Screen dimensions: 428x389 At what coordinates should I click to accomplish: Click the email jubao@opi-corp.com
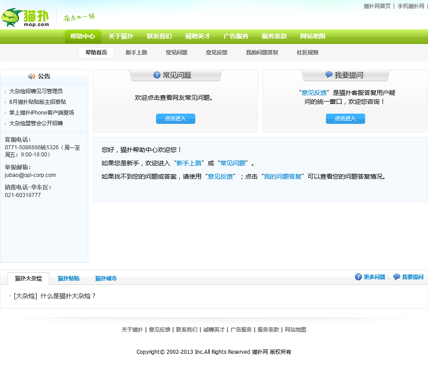[x=30, y=175]
